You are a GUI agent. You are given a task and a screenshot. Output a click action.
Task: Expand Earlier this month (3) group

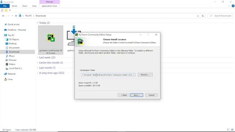(37, 63)
